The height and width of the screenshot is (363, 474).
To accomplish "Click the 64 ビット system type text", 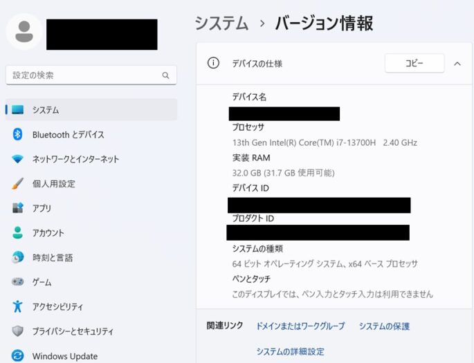I will click(x=325, y=263).
